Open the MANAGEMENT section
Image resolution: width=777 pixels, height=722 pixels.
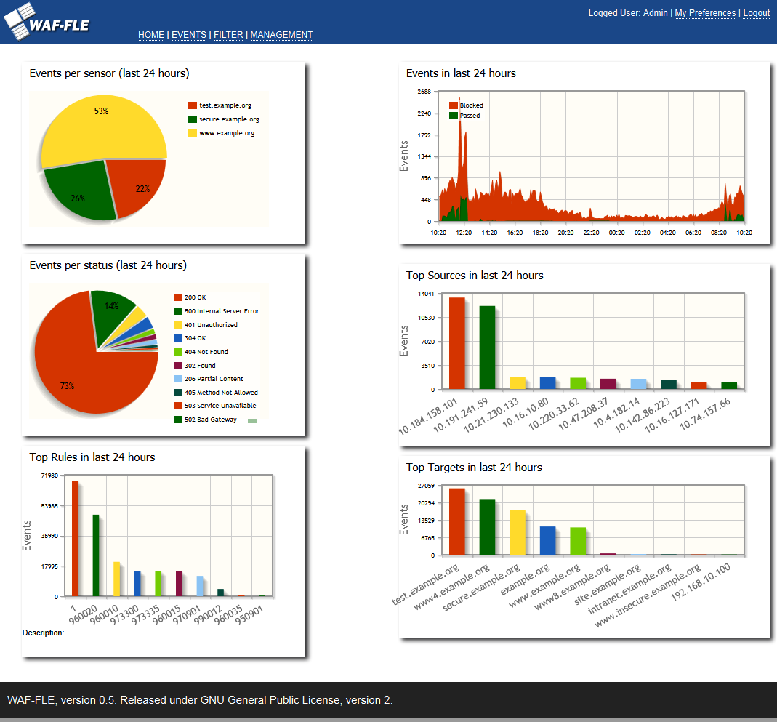point(282,34)
